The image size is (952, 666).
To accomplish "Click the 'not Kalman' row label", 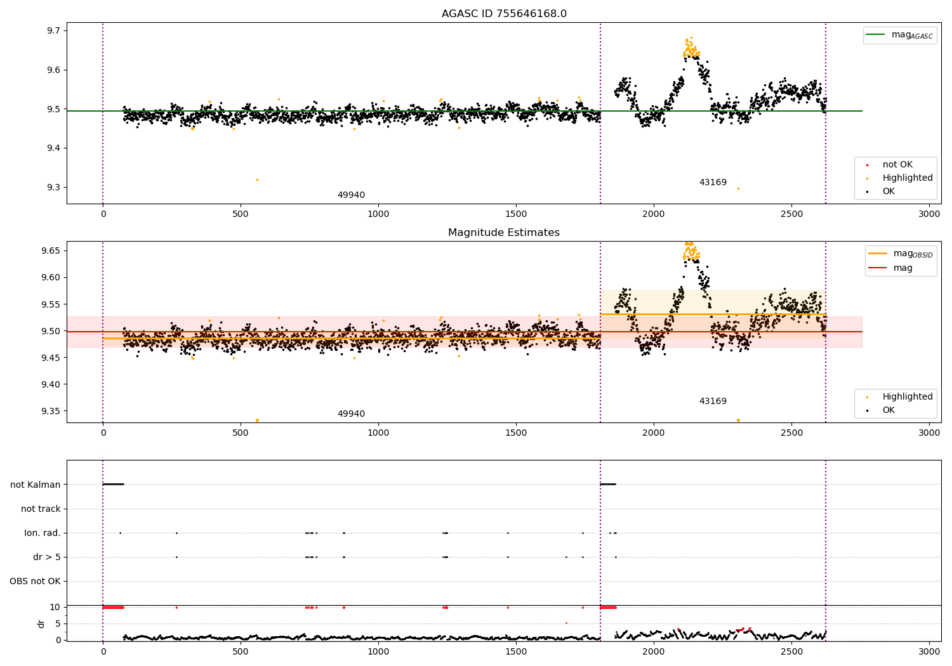I will pos(36,485).
